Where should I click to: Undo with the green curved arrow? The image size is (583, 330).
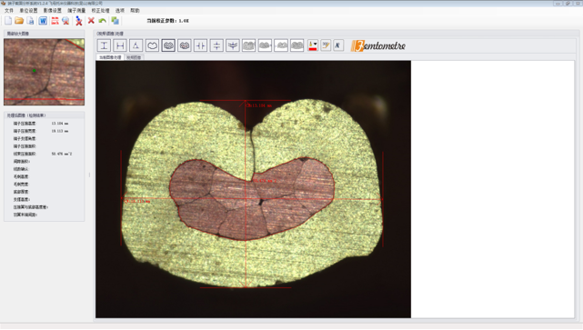(102, 21)
